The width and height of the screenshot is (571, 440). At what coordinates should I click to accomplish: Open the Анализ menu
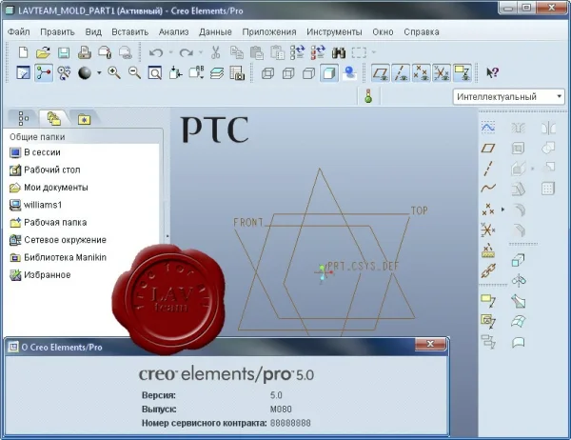click(174, 32)
